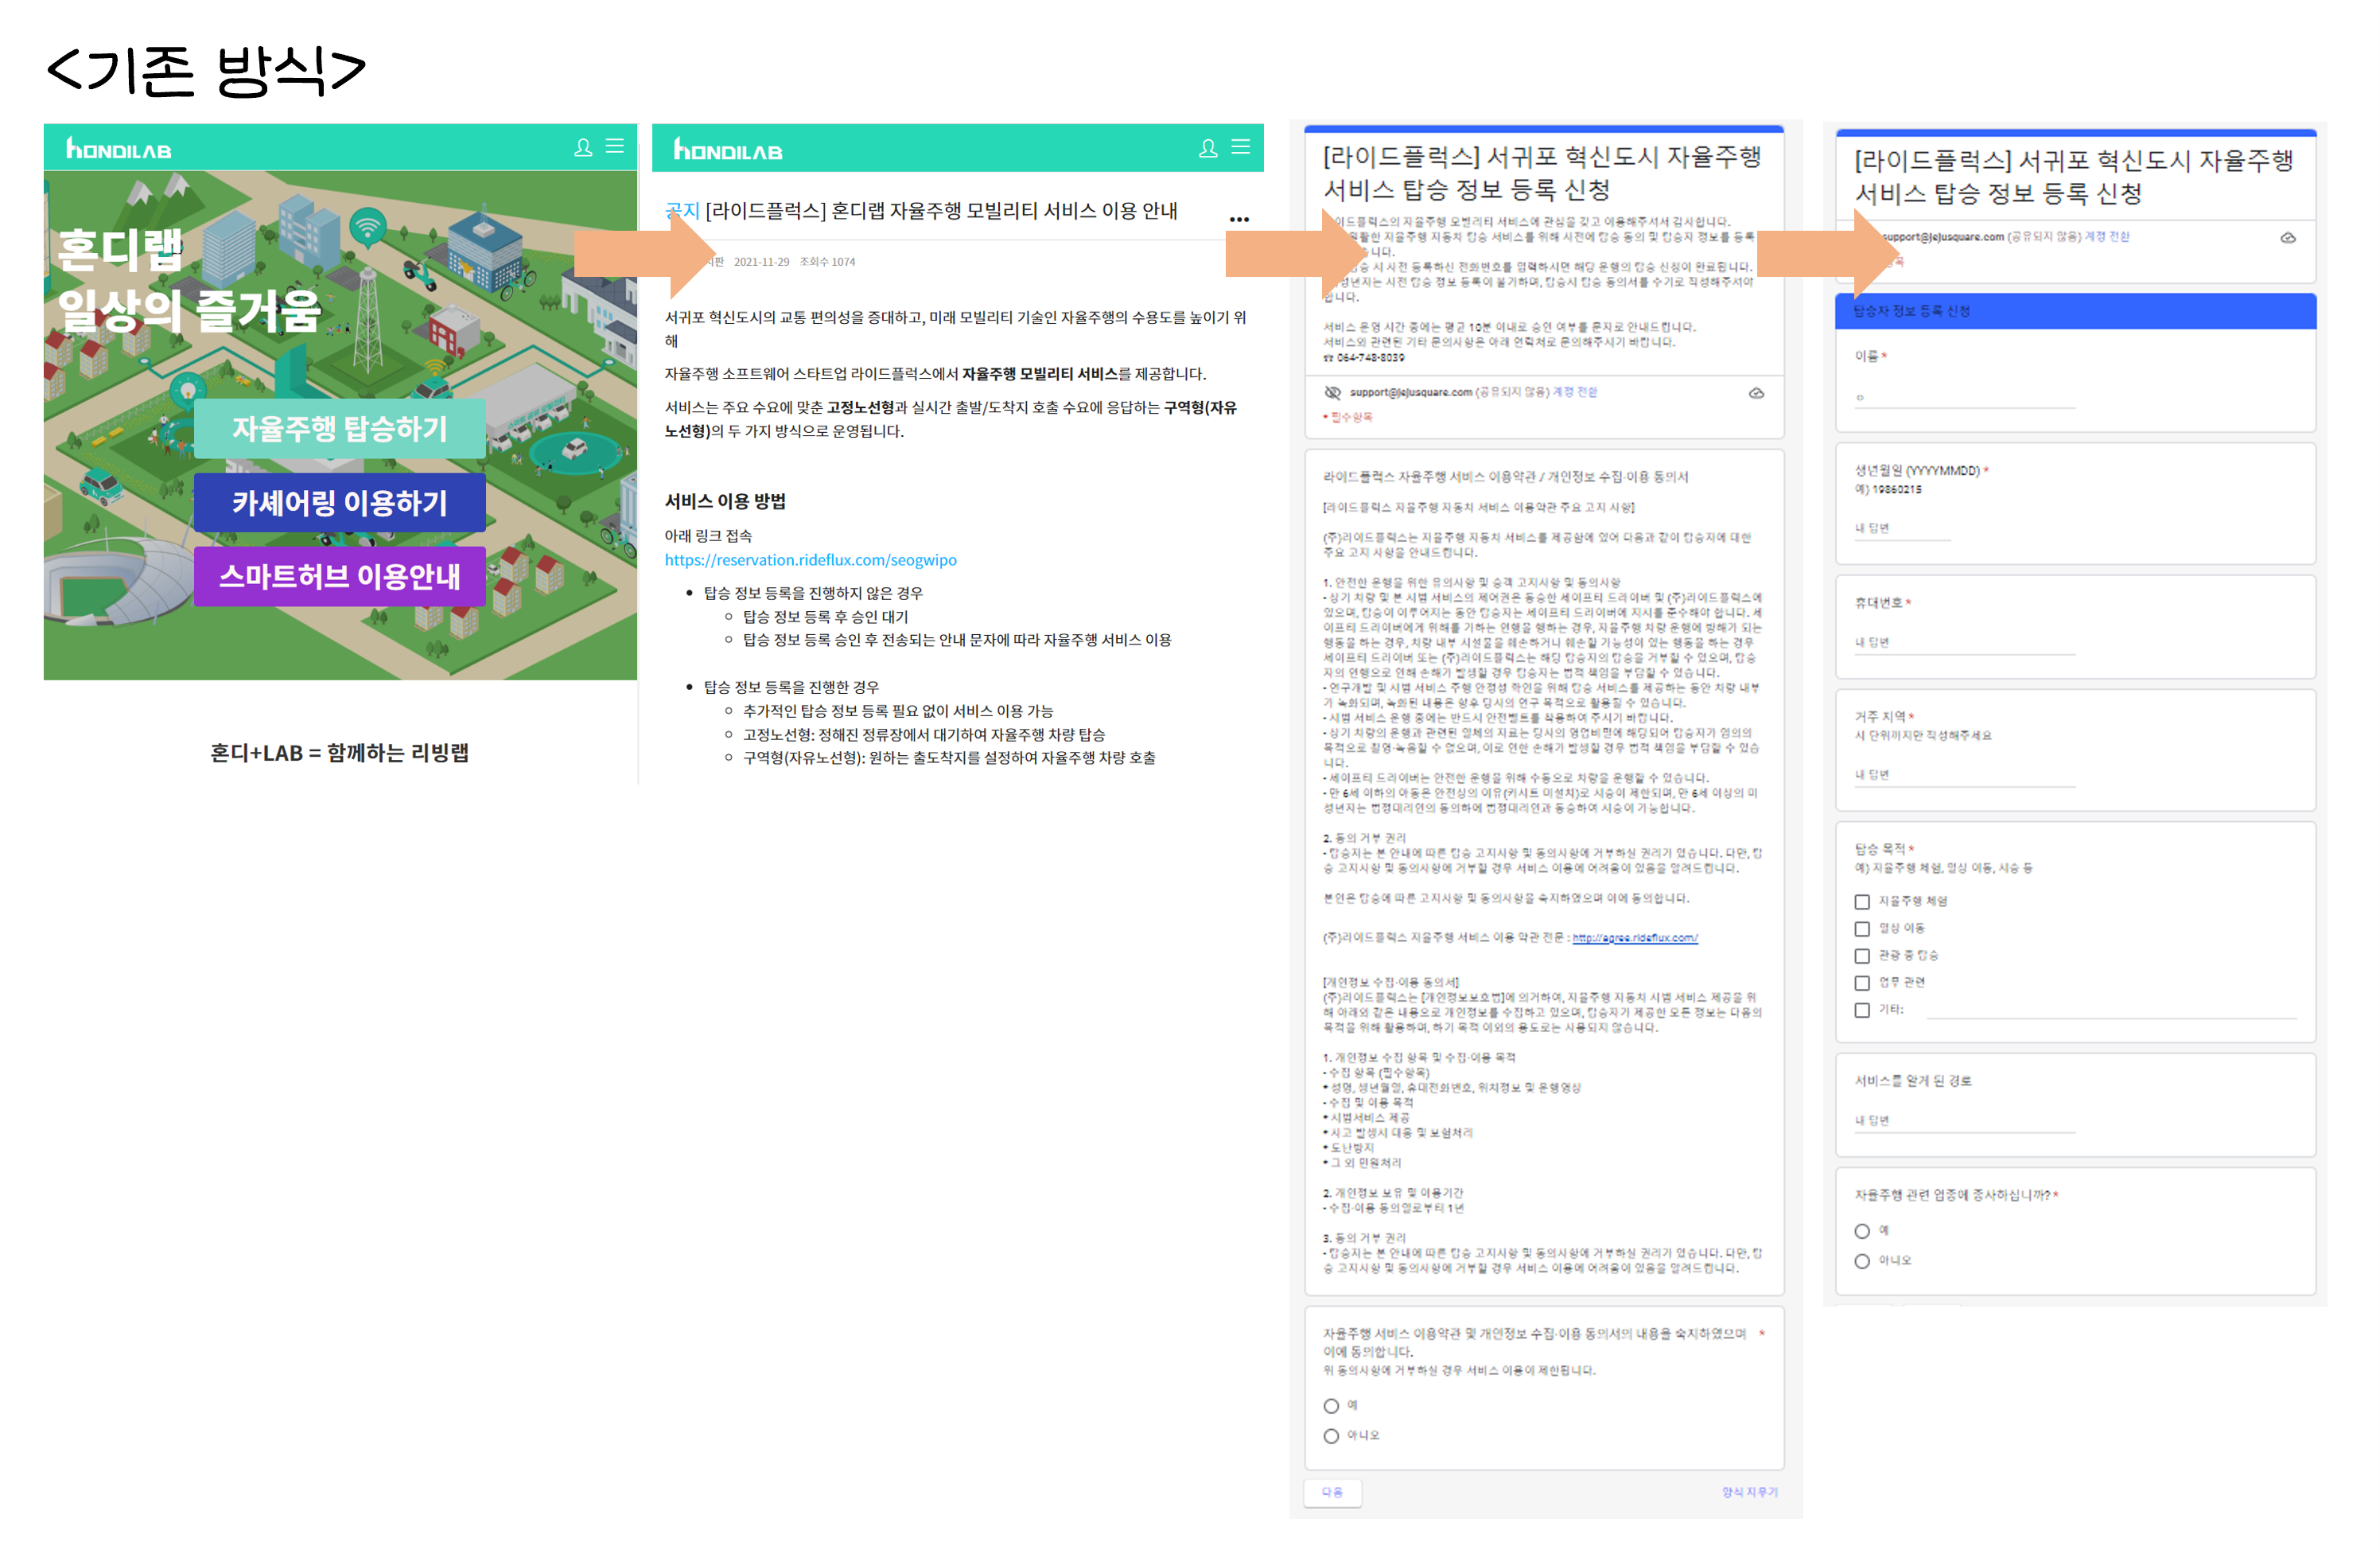Click the crossed-eye icon beside the consent form email
The width and height of the screenshot is (2380, 1554).
tap(1332, 392)
